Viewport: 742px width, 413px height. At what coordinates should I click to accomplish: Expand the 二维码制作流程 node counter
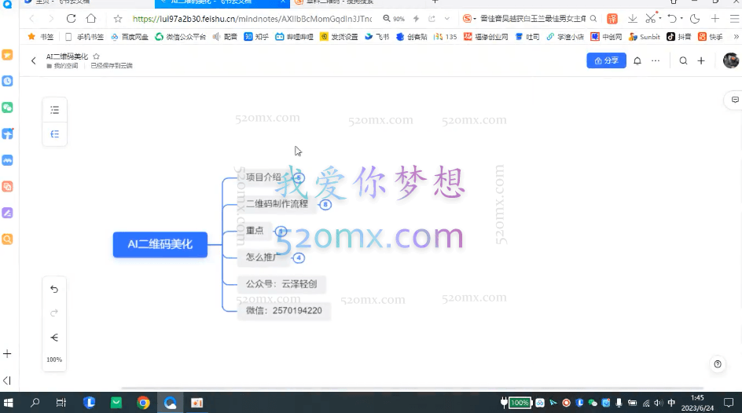tap(325, 205)
